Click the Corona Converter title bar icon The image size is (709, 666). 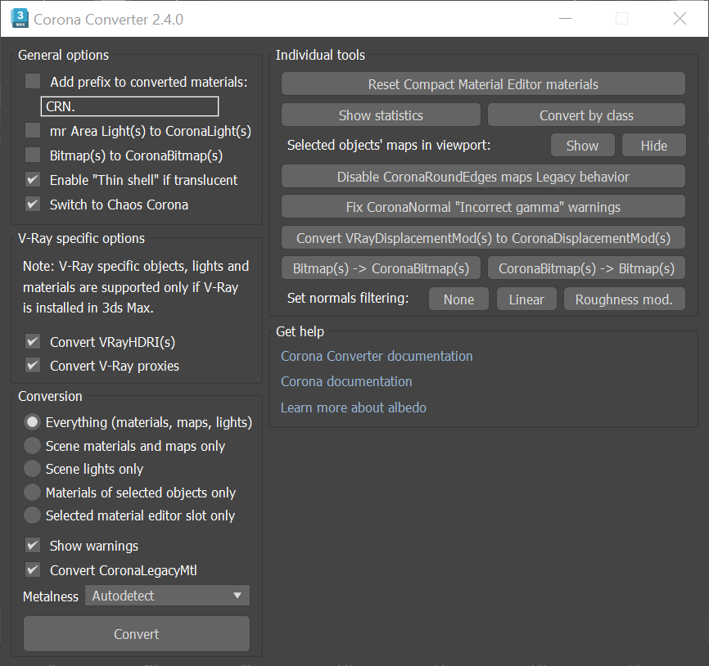(18, 17)
